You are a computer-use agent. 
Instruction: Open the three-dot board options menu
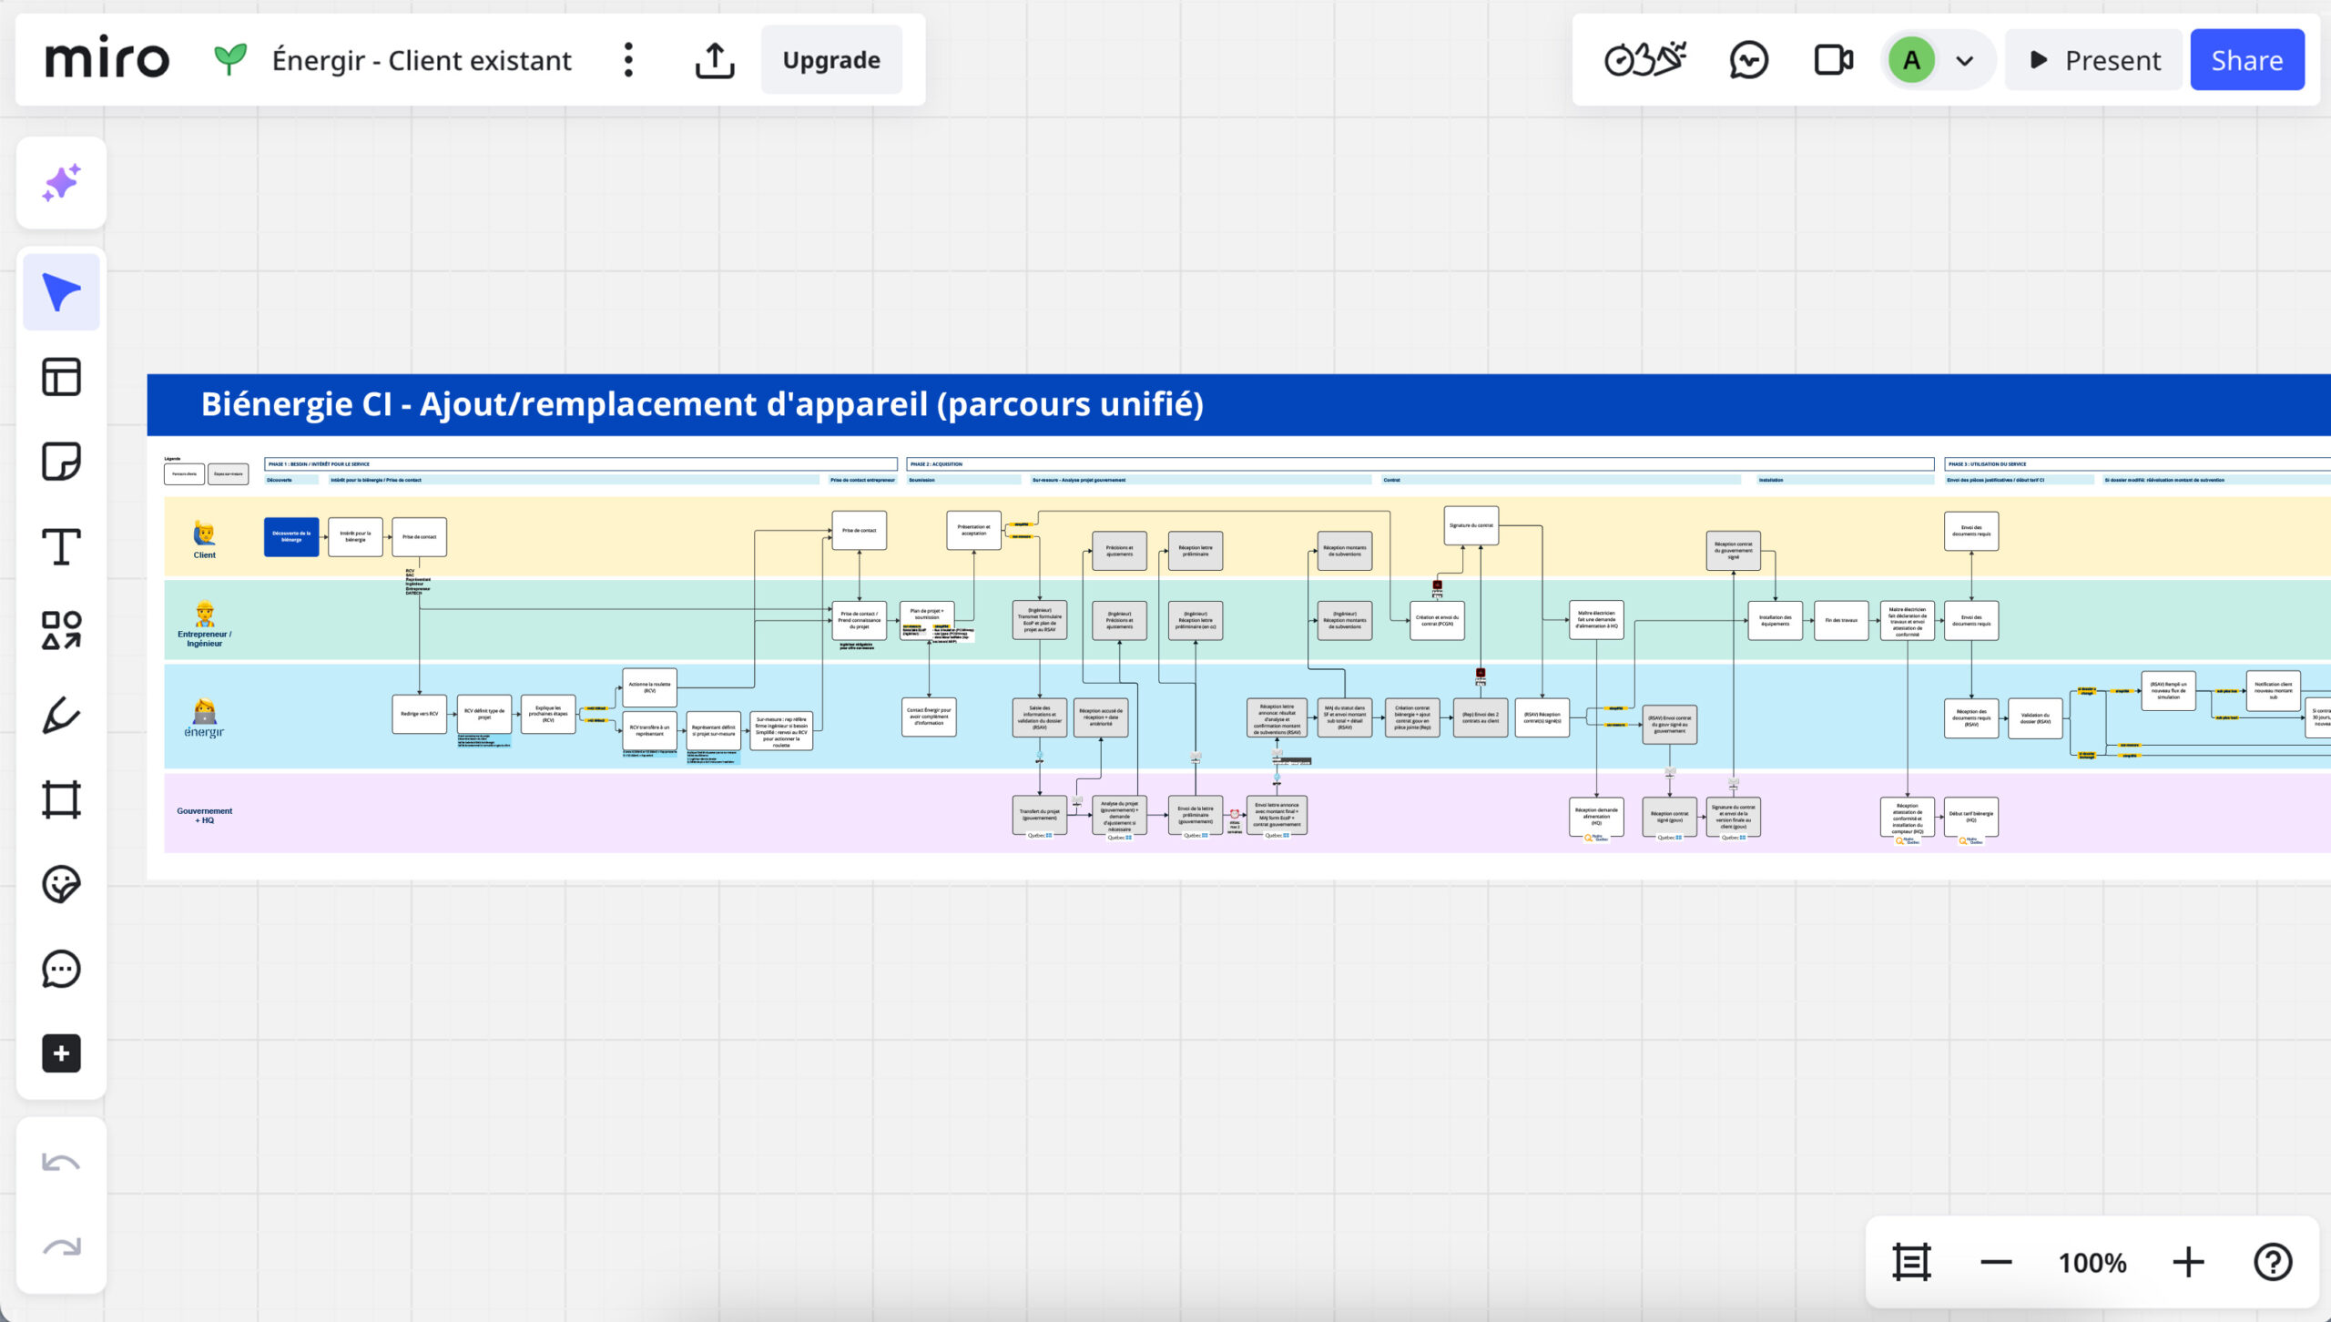(x=628, y=59)
